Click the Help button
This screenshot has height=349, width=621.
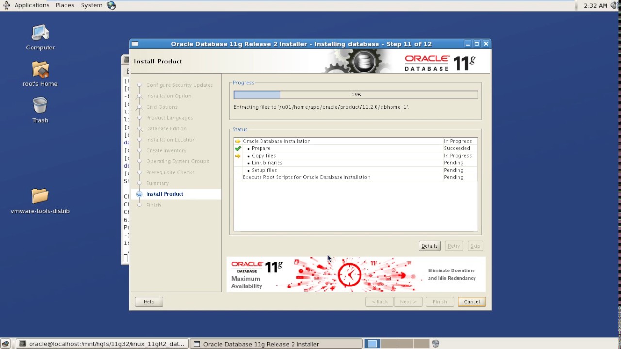click(x=149, y=301)
